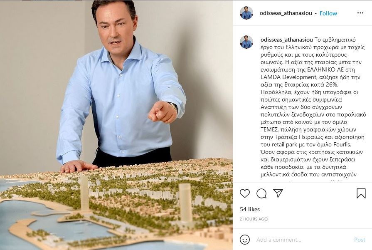Click the Post comment button
The image size is (372, 250).
(360, 240)
